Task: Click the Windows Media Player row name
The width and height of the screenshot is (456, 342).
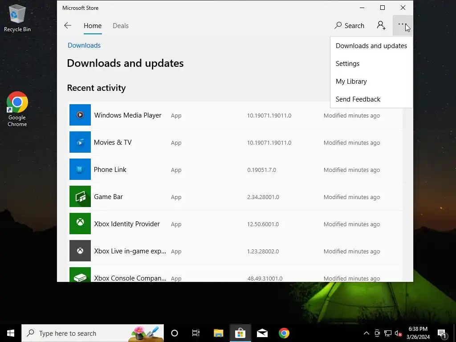Action: tap(128, 115)
